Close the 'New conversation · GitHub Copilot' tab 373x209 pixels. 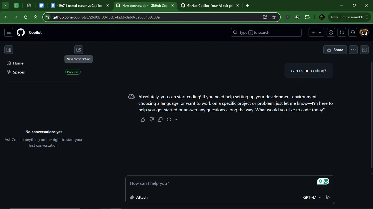[172, 5]
